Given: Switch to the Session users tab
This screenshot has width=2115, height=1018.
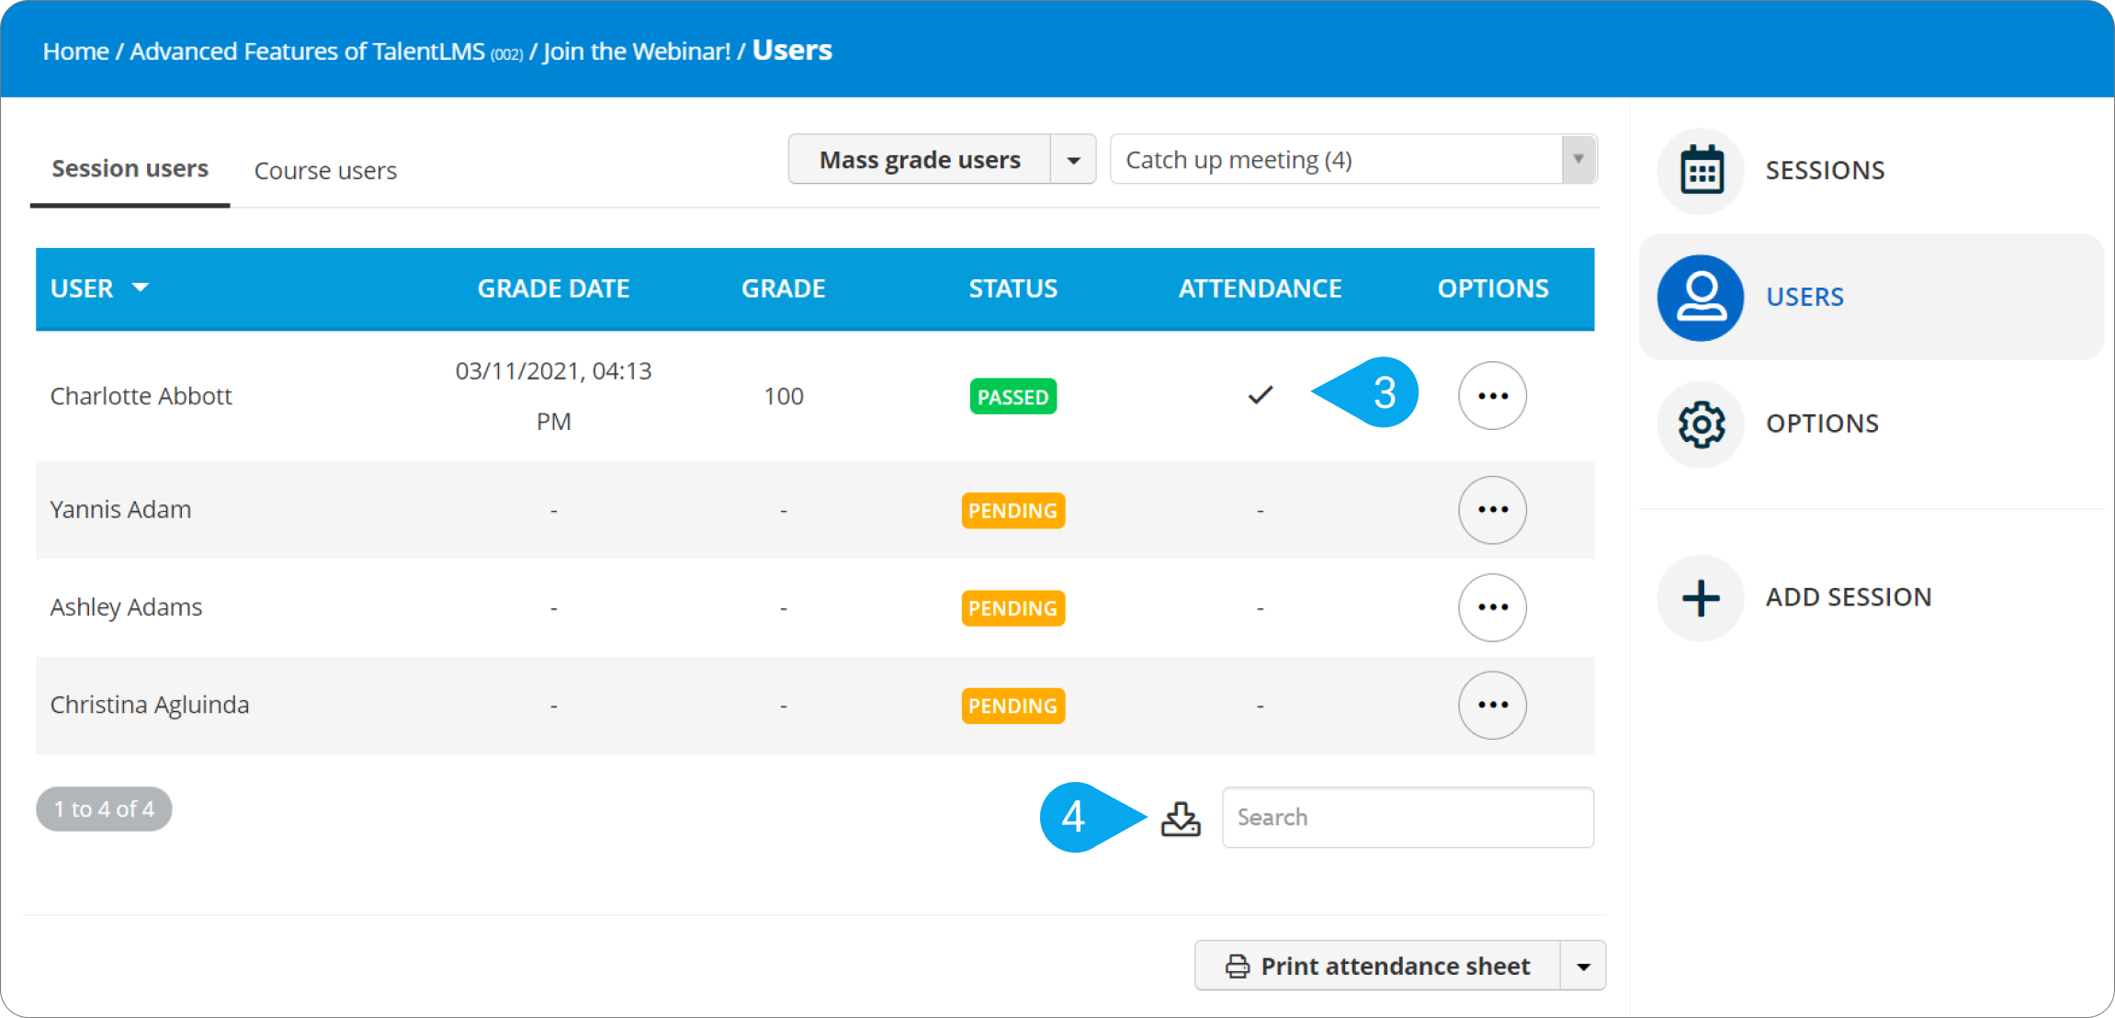Looking at the screenshot, I should [130, 169].
